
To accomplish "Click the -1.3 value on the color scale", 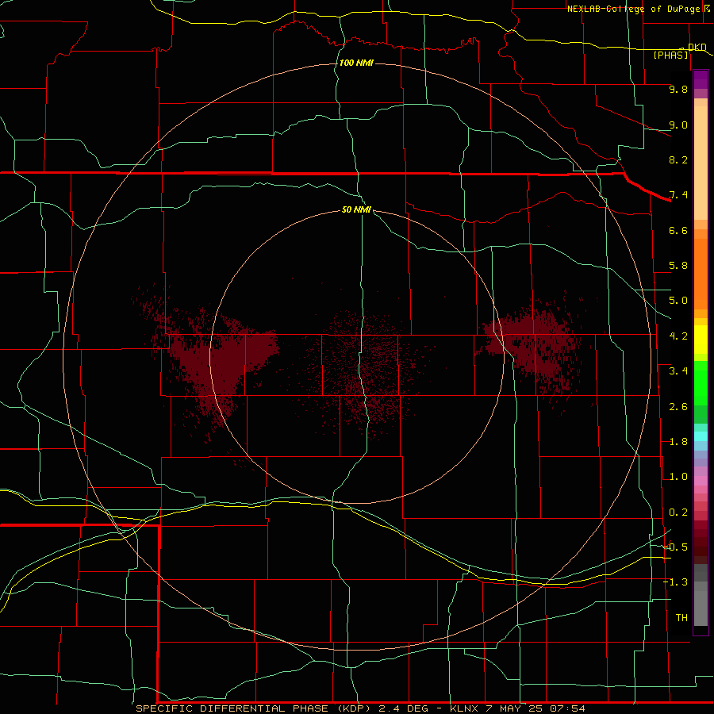I will point(676,583).
